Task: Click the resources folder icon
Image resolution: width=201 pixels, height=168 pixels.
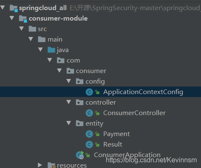Action: pos(51,165)
